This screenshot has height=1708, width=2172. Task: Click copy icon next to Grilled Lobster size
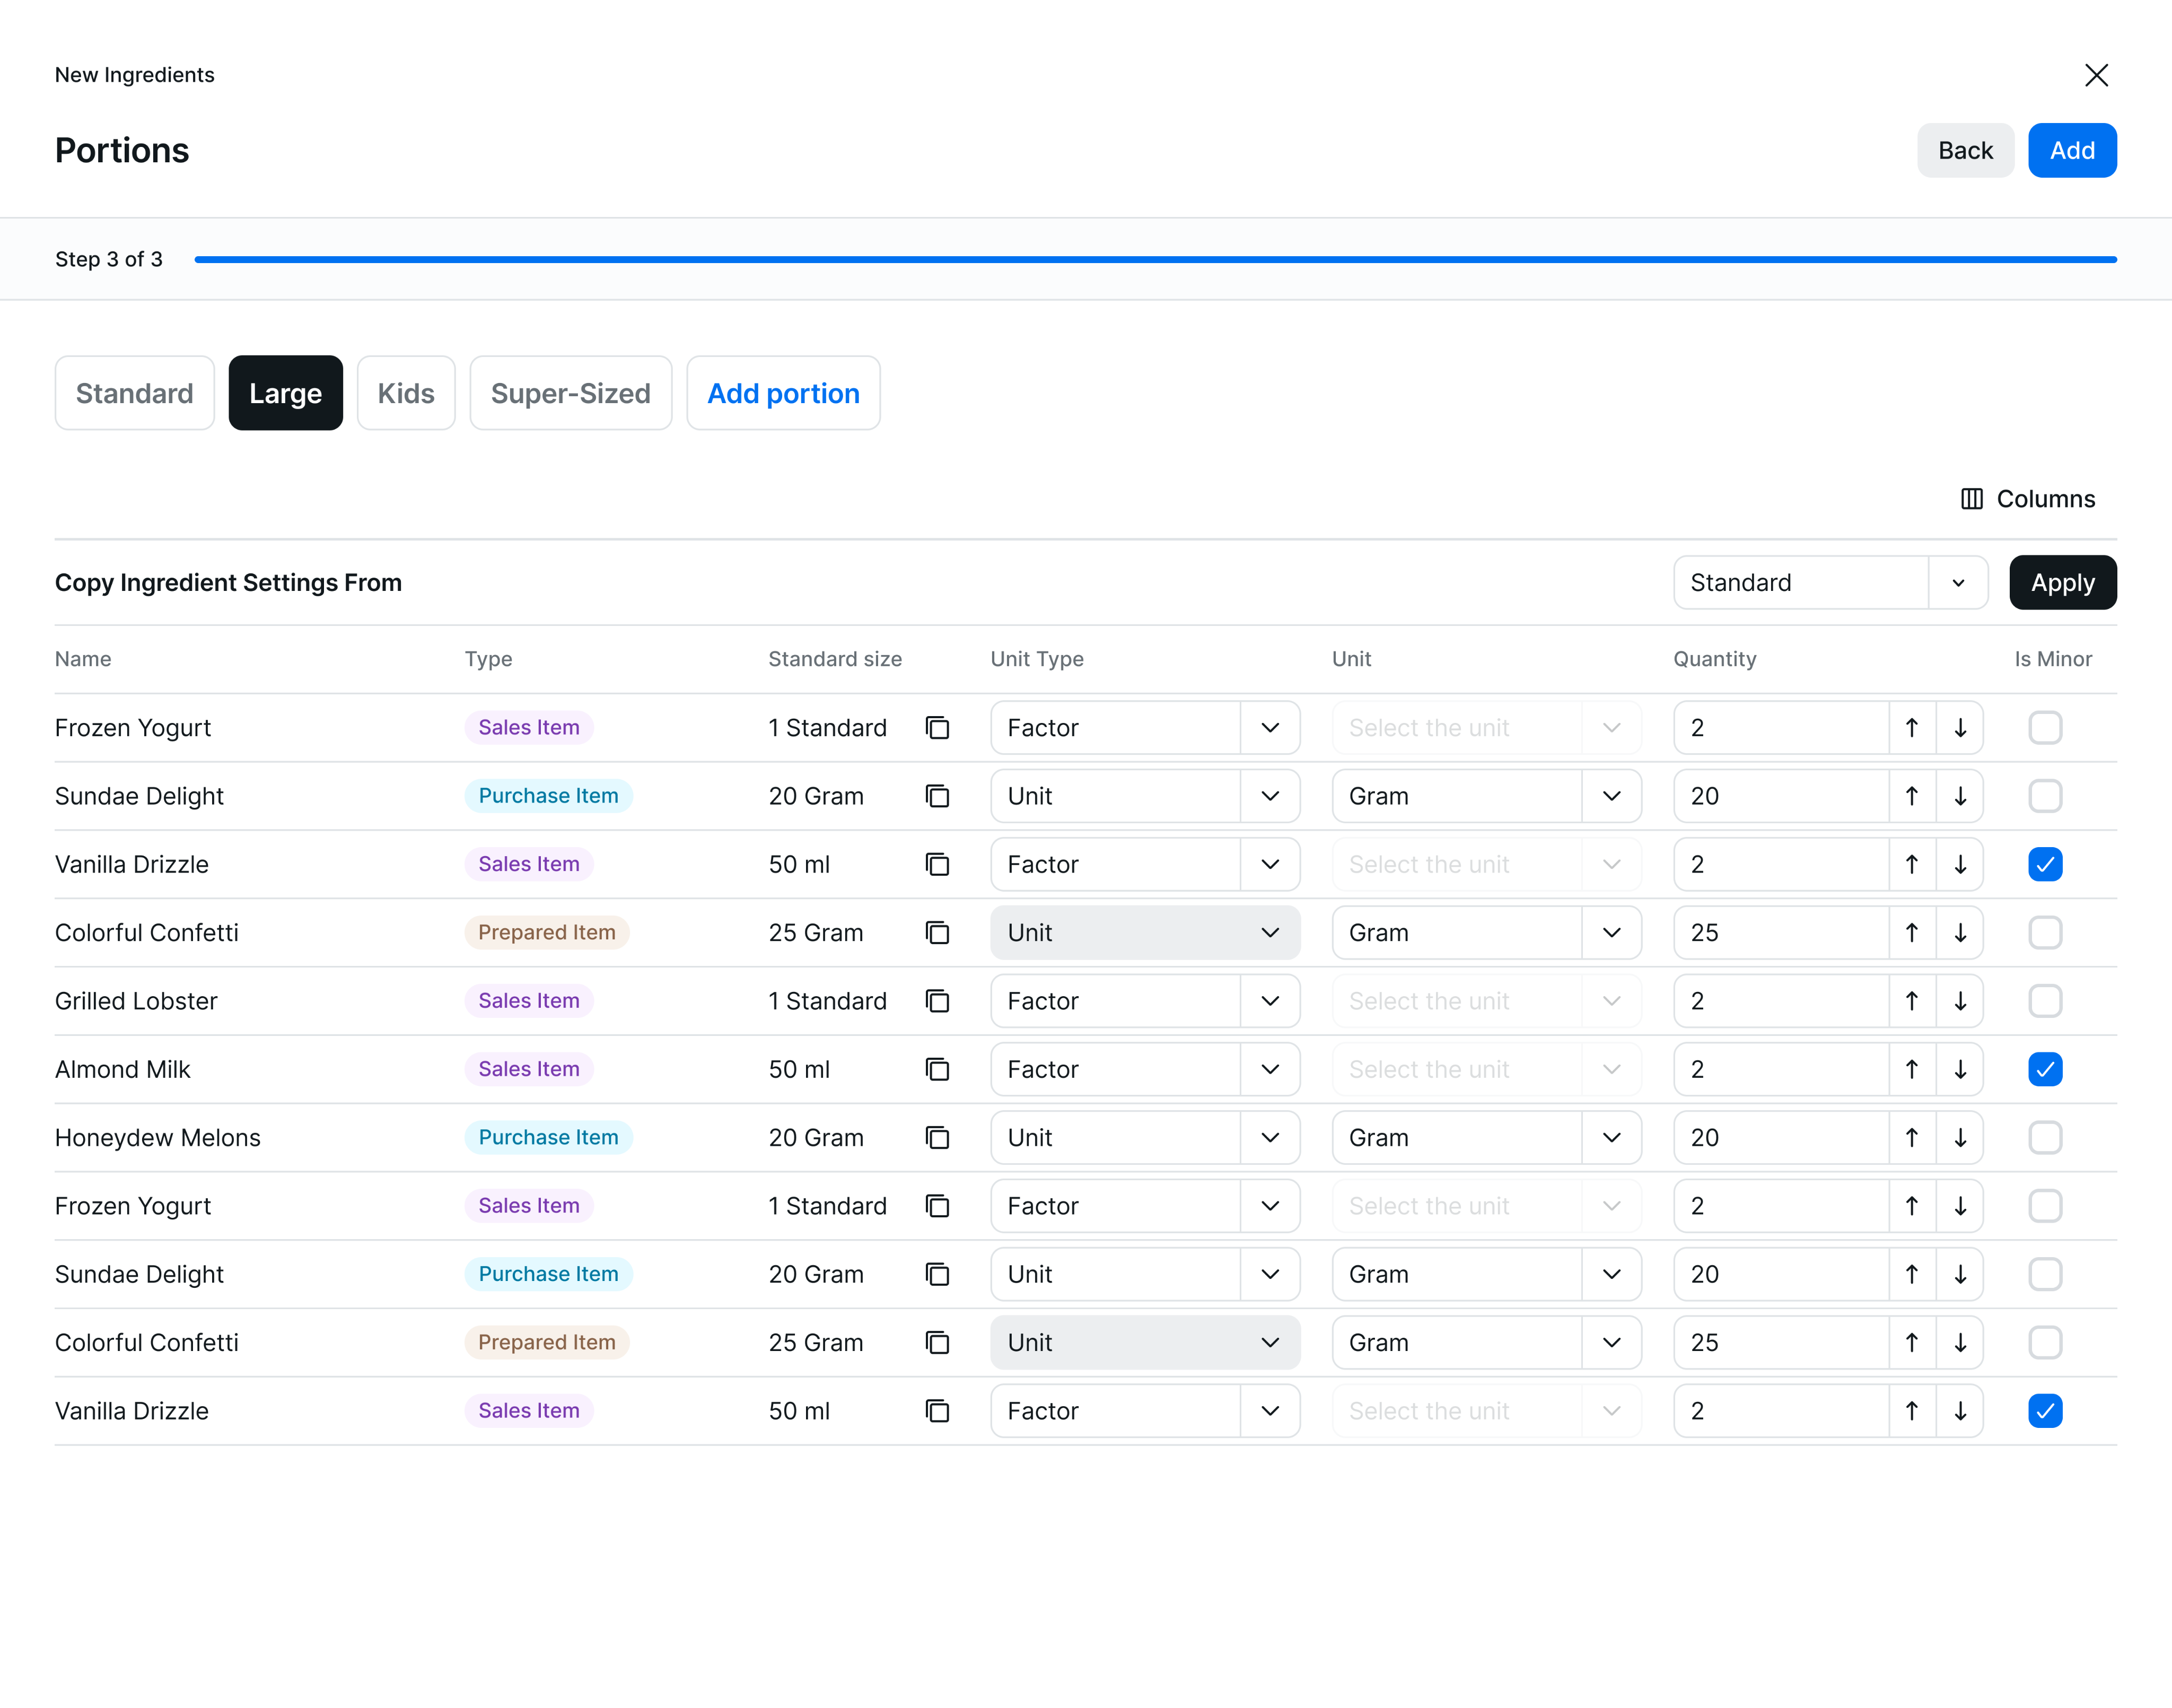click(936, 1001)
